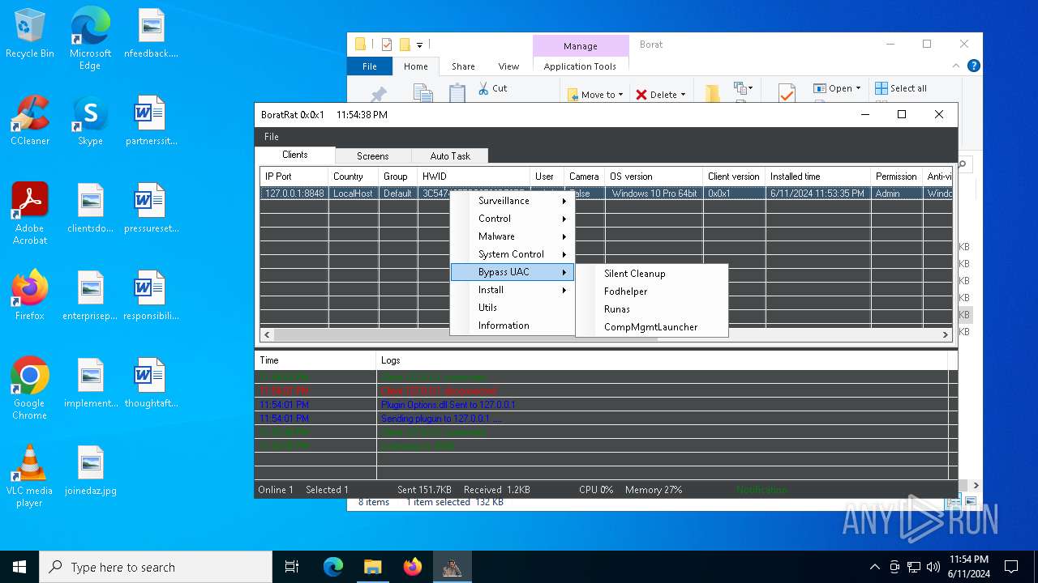This screenshot has width=1038, height=583.
Task: Switch to the Clients tab
Action: point(295,155)
